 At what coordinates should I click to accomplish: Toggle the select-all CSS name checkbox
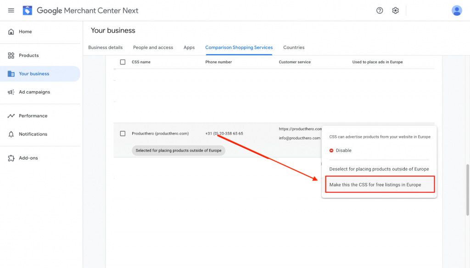[123, 62]
